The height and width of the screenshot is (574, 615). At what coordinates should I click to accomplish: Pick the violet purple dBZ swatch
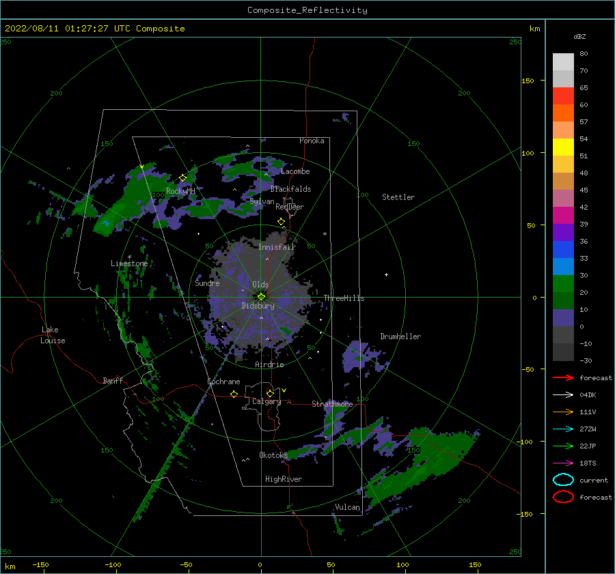click(563, 232)
